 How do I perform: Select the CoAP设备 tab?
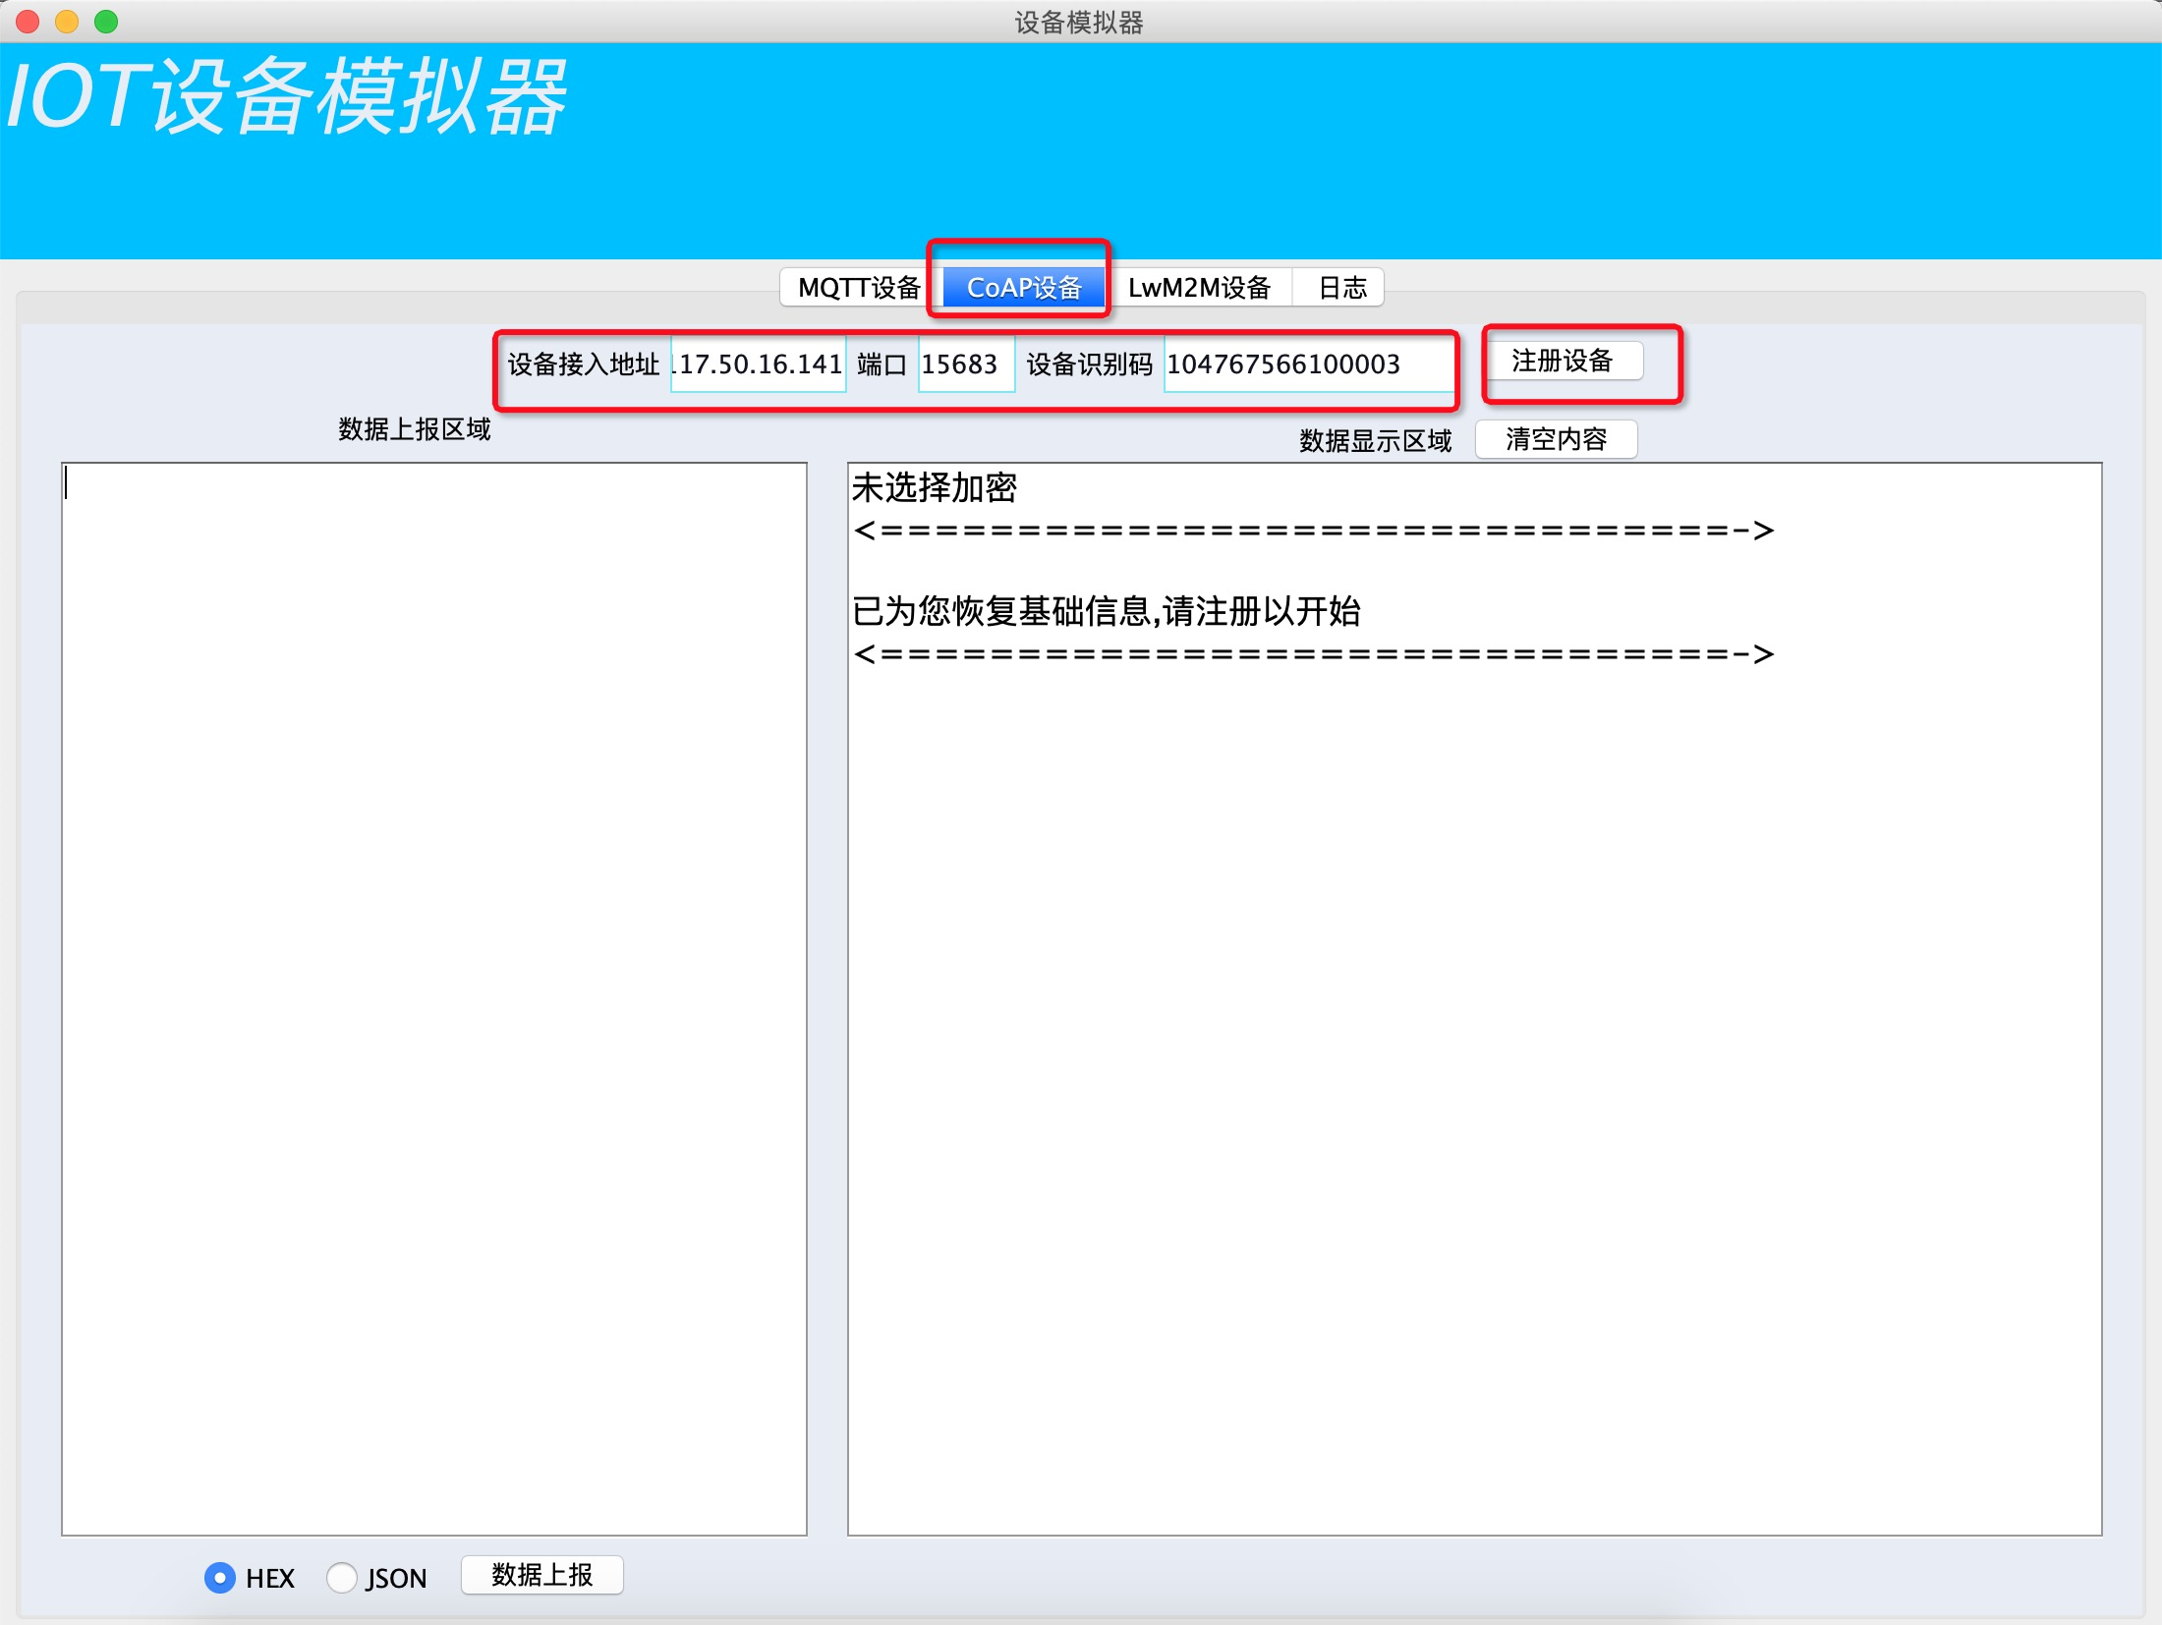(1023, 288)
